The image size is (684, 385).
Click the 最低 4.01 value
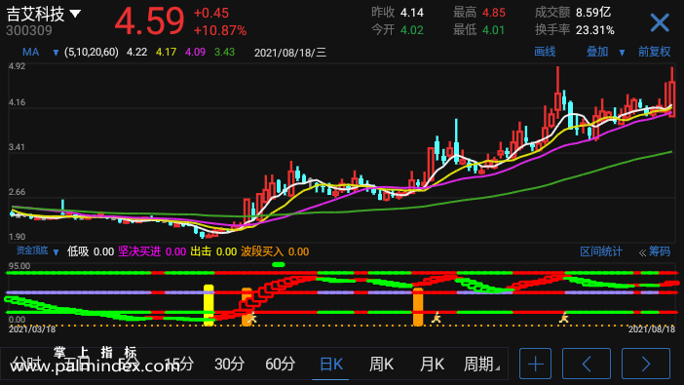[494, 30]
